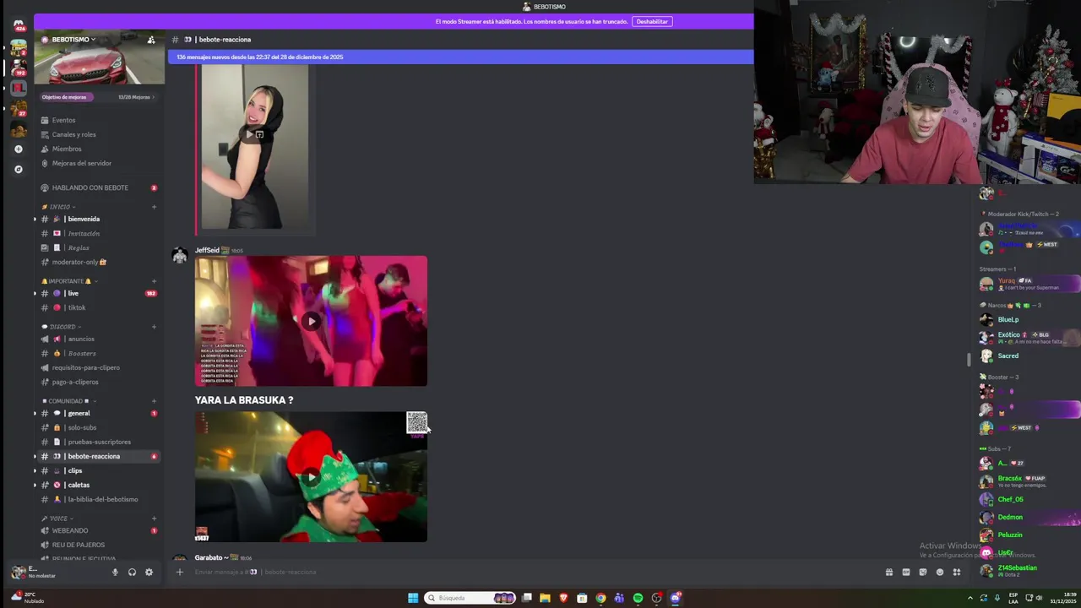
Task: Open the apps launcher icon in message bar
Action: click(957, 572)
